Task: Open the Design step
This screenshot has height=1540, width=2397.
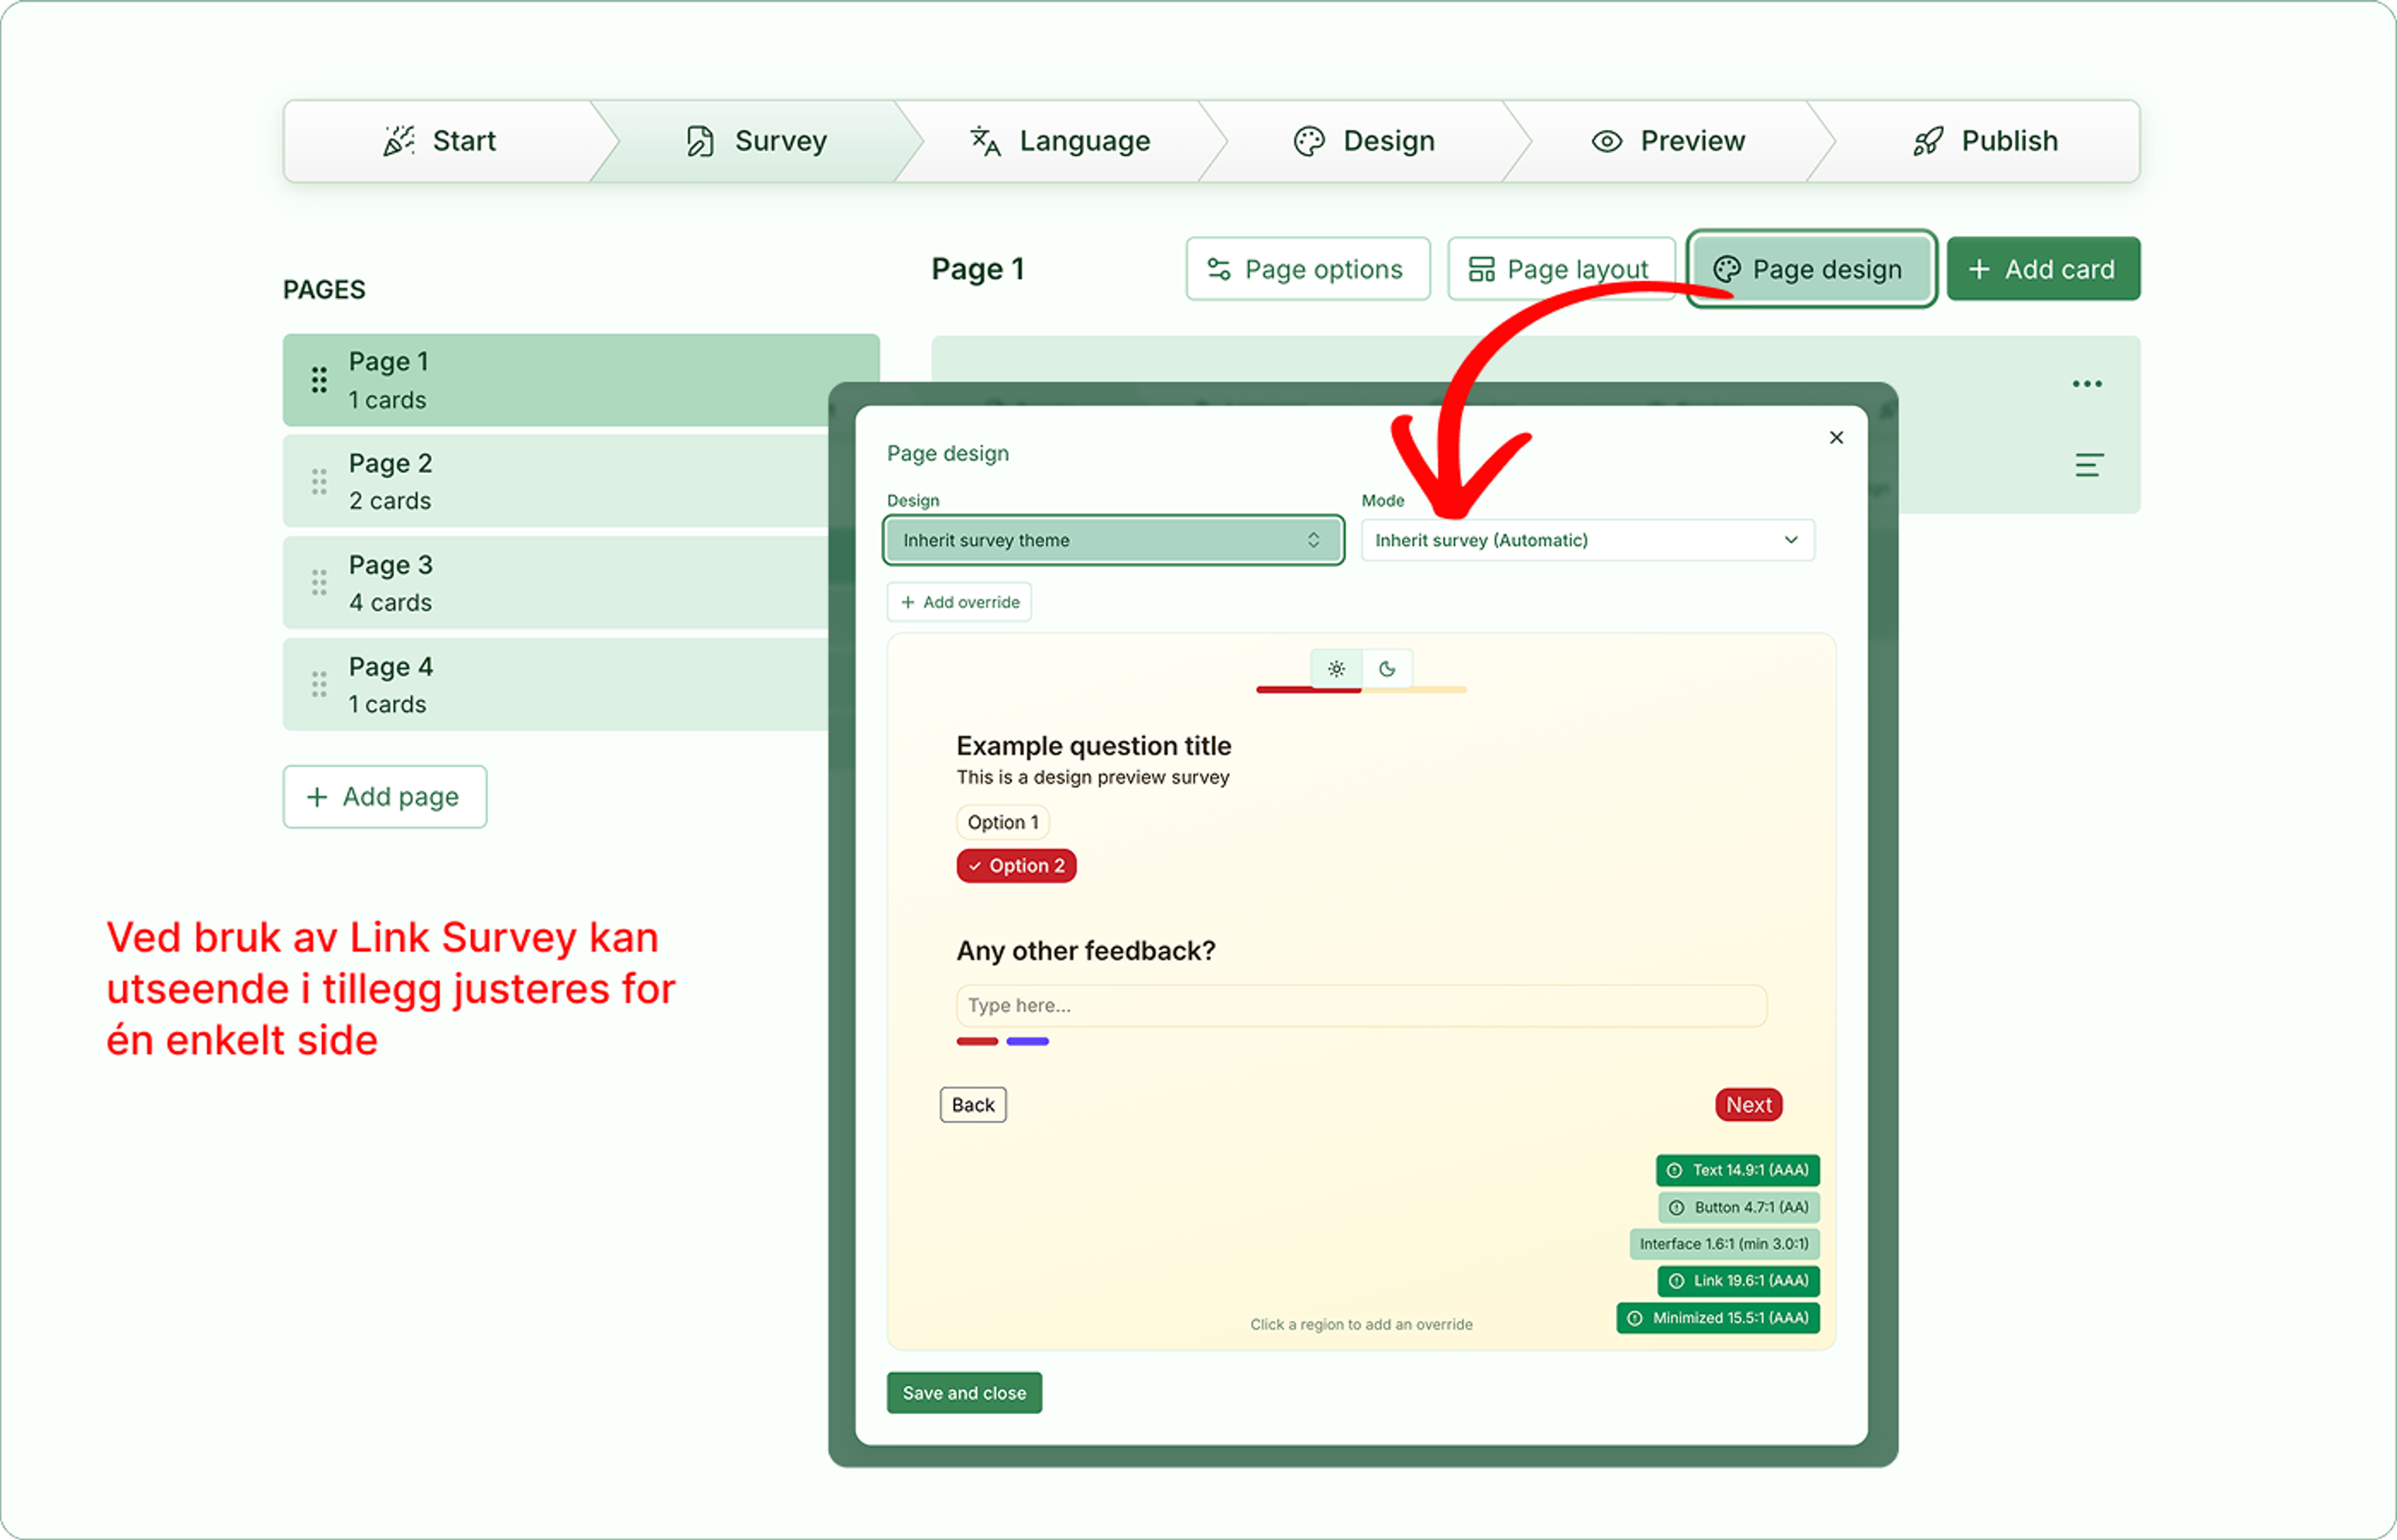Action: (1364, 141)
